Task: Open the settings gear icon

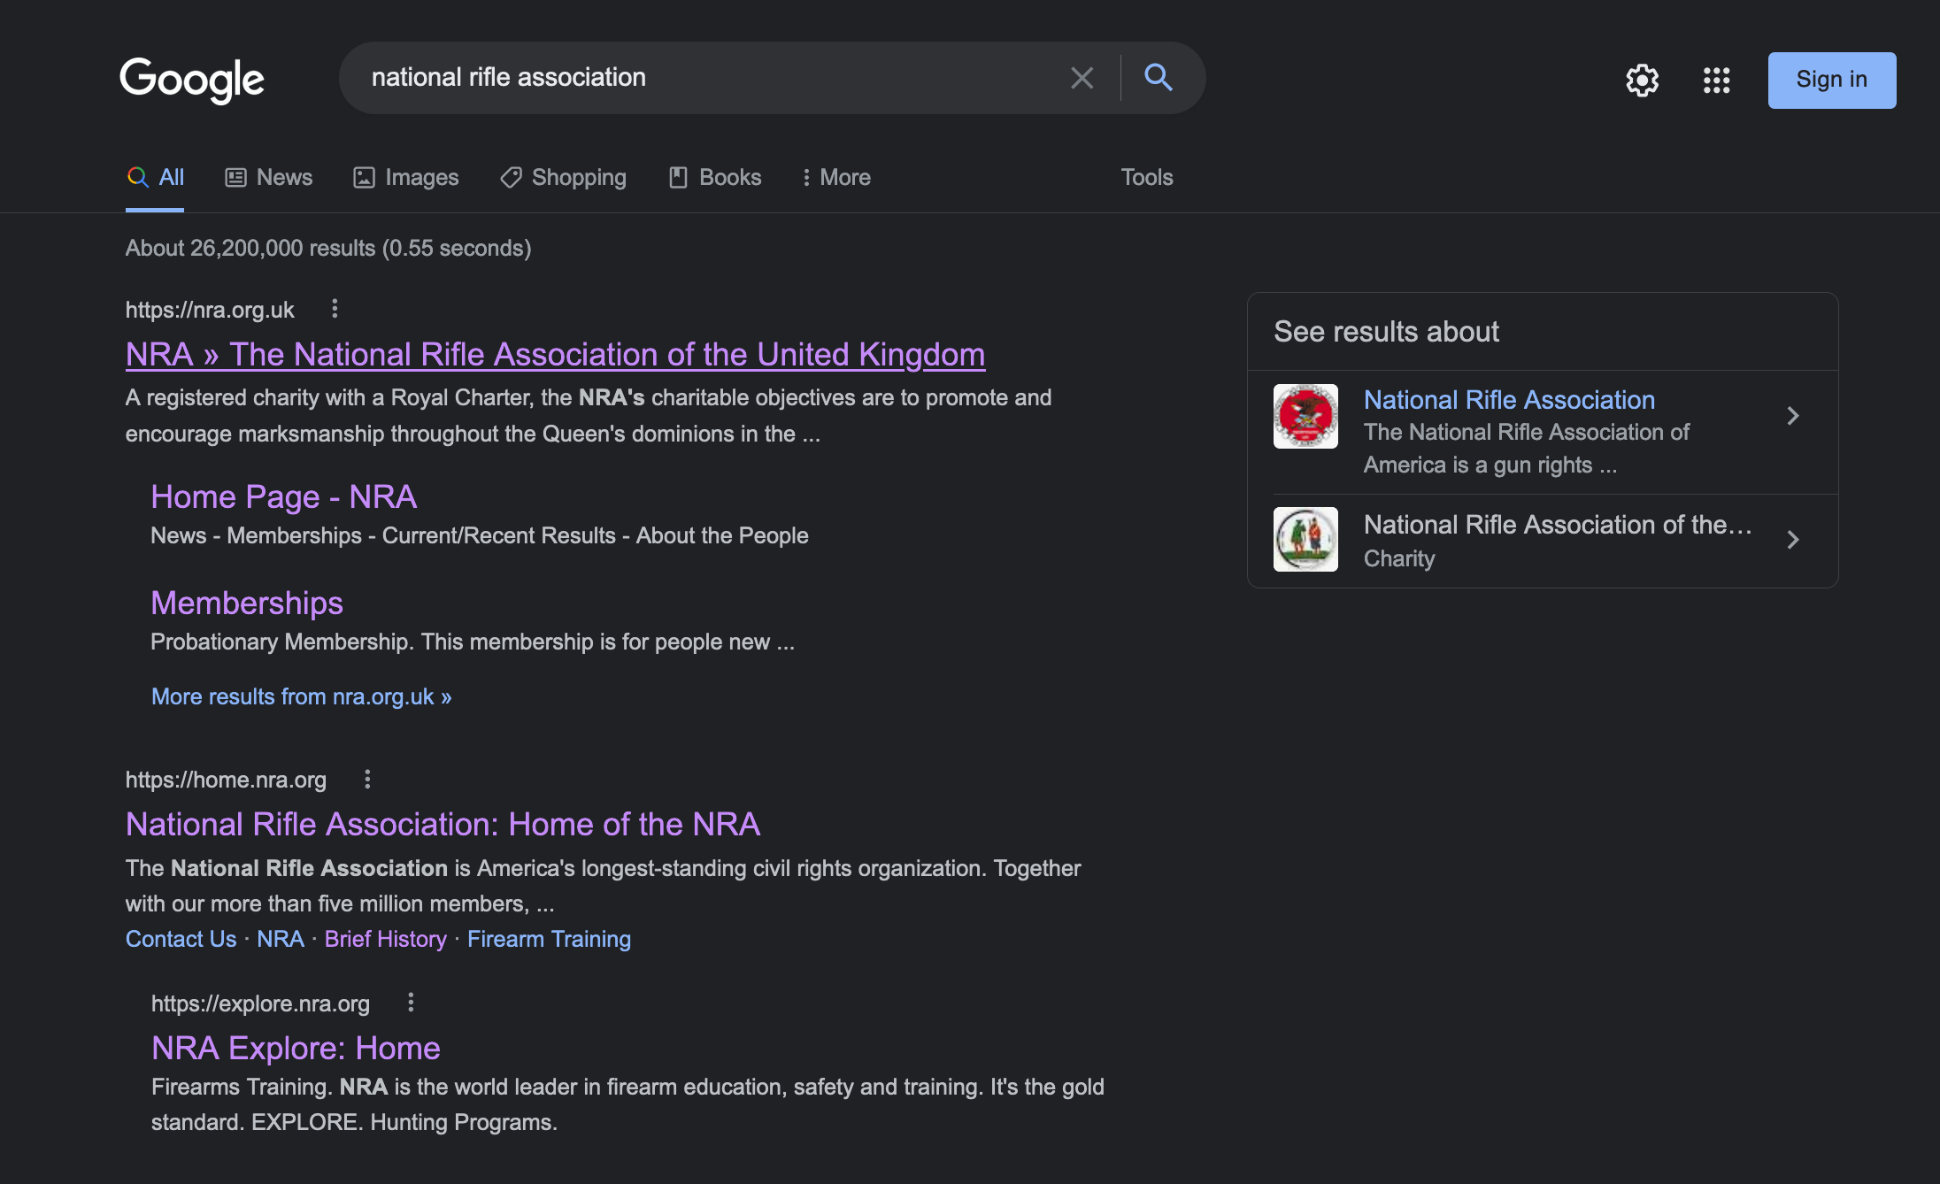Action: [1642, 81]
